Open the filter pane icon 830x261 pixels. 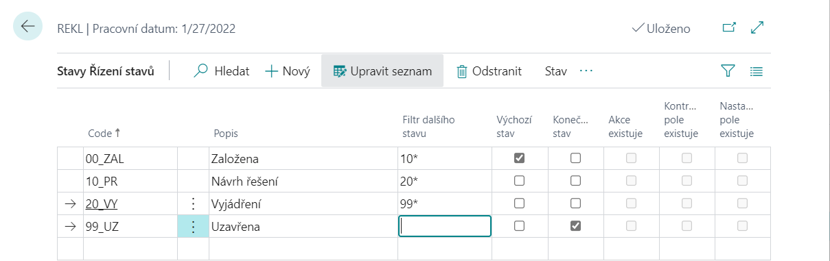coord(728,71)
